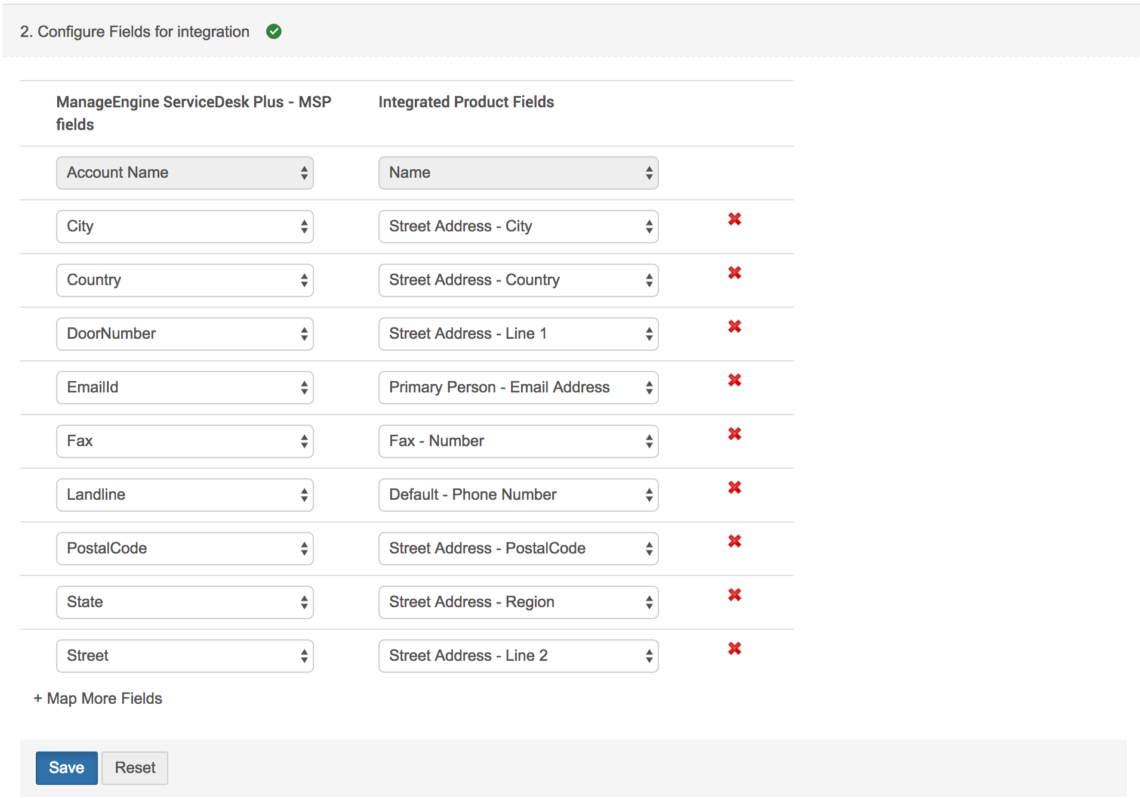
Task: Click the Map More Fields link
Action: [x=98, y=698]
